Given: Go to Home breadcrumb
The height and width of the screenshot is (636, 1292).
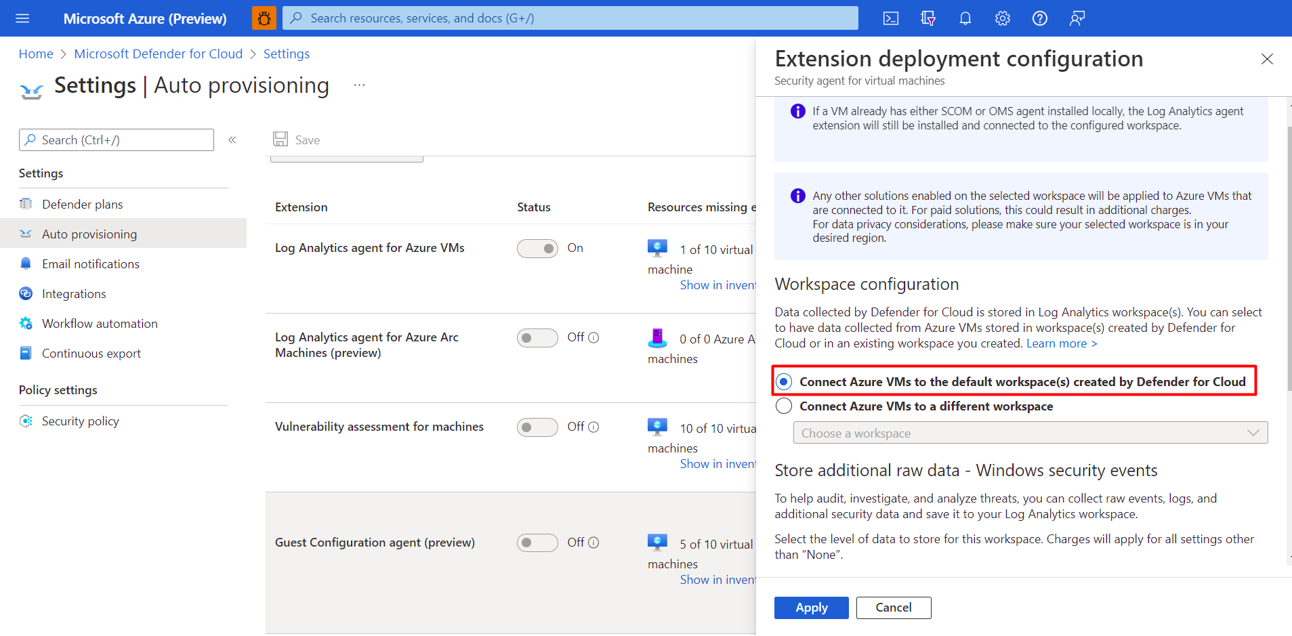Looking at the screenshot, I should tap(36, 54).
